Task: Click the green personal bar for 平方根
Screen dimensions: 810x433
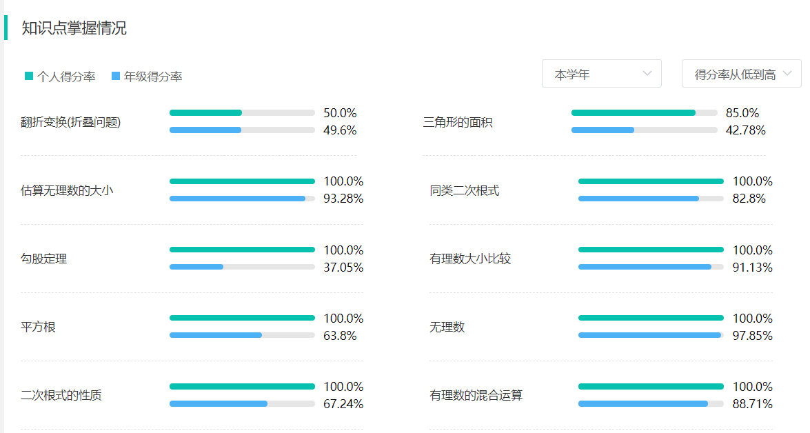Action: [242, 319]
